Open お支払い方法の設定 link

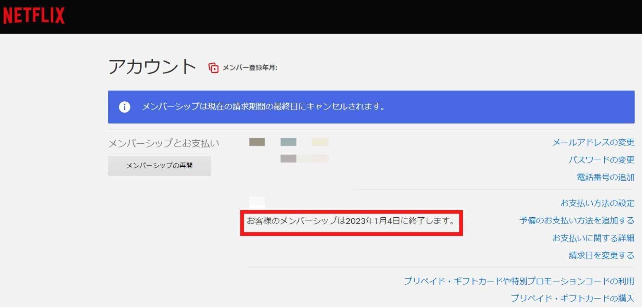coord(597,203)
